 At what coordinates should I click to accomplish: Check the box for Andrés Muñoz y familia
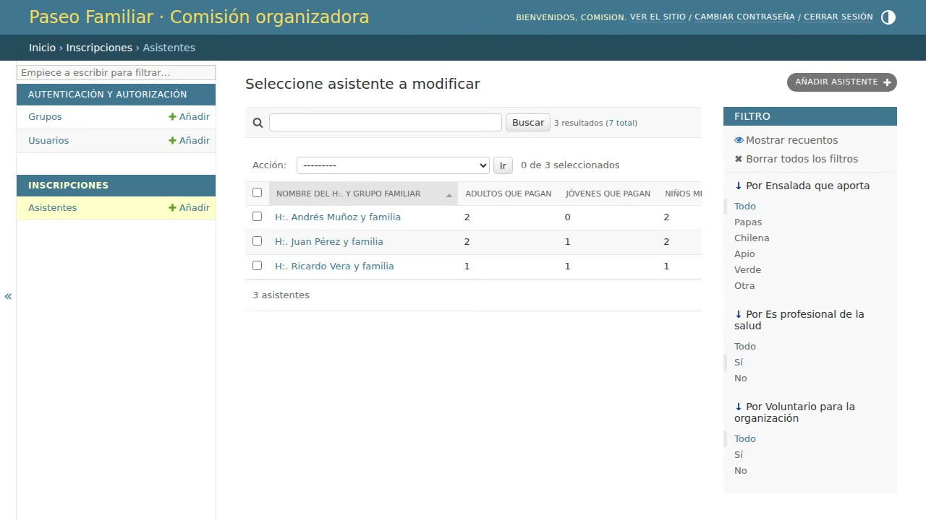click(x=257, y=217)
